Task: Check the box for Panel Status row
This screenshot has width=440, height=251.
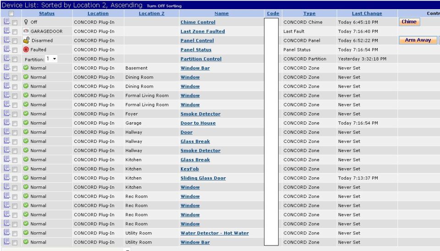Action: pyautogui.click(x=15, y=50)
